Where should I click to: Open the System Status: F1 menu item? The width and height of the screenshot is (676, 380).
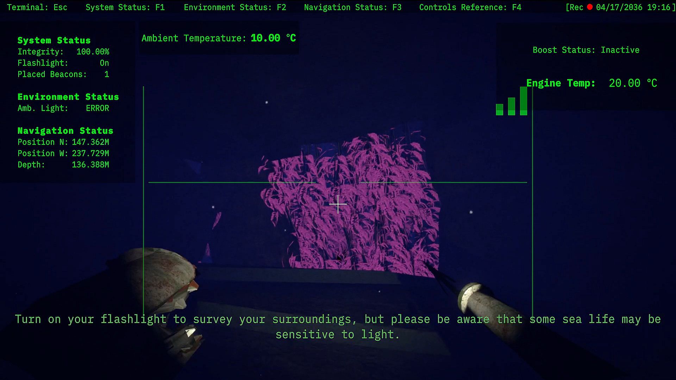[x=125, y=7]
